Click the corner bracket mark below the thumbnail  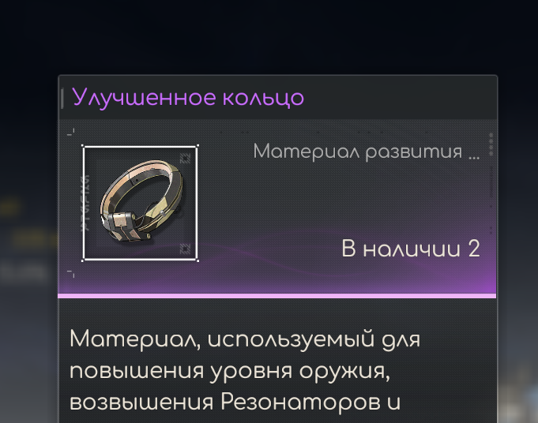coord(71,273)
